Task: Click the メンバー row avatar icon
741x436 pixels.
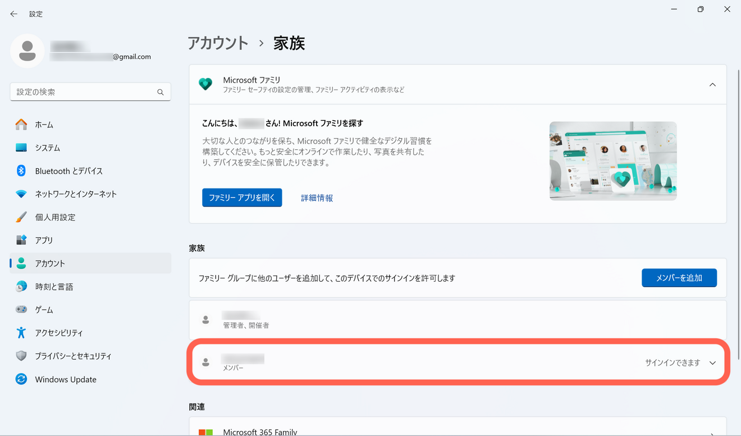Action: (x=206, y=362)
